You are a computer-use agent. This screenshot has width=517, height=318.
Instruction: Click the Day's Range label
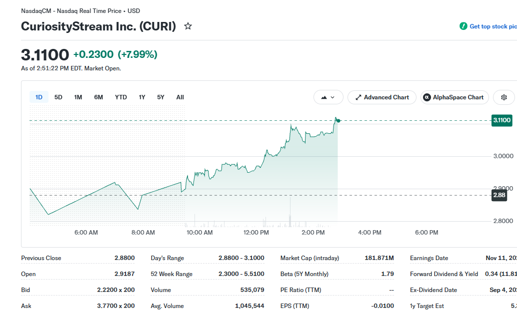167,258
